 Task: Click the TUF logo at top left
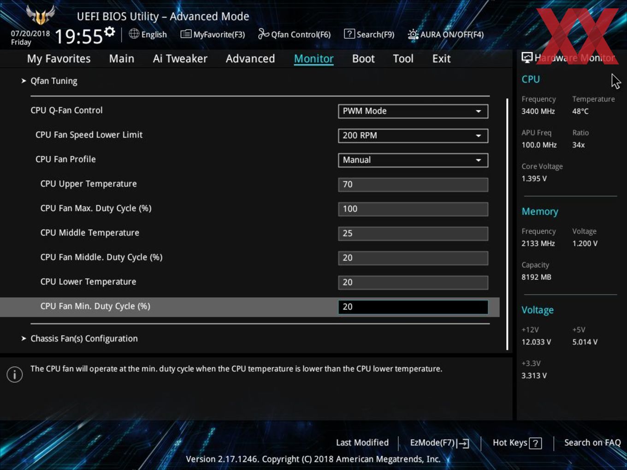coord(41,15)
